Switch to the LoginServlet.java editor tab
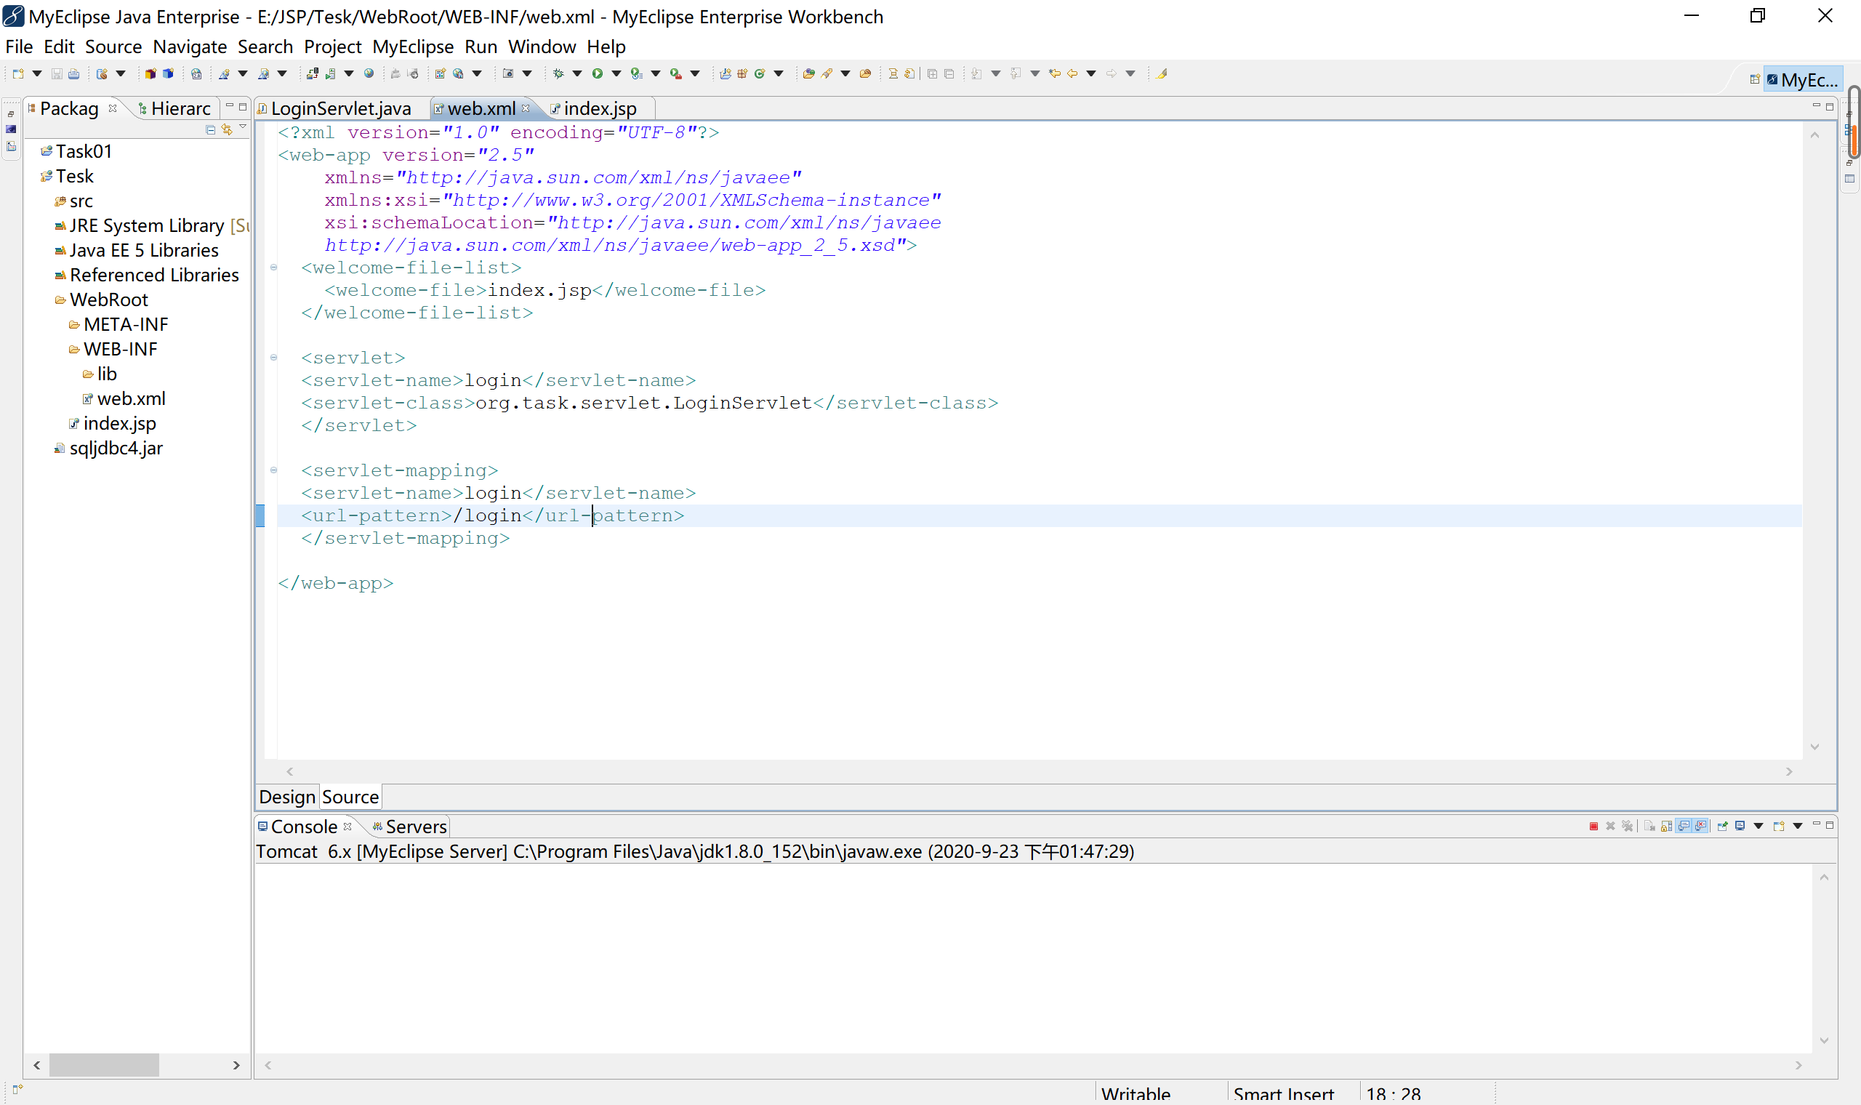 (340, 109)
